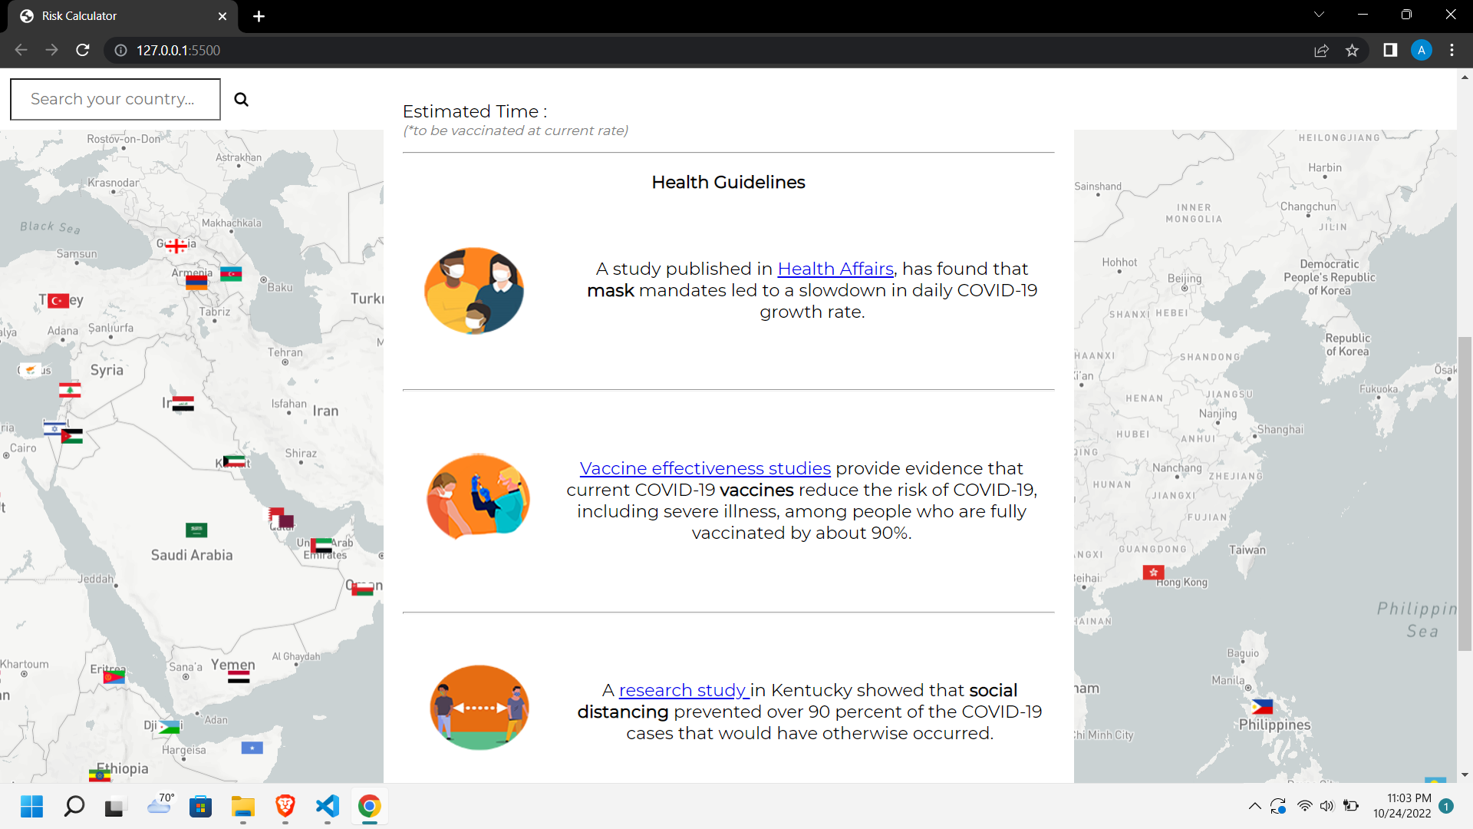Image resolution: width=1473 pixels, height=829 pixels.
Task: Click the Saudi Arabia flag marker
Action: point(196,530)
